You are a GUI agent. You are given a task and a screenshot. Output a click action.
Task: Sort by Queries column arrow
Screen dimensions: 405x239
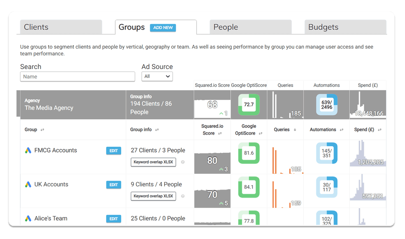pos(295,130)
